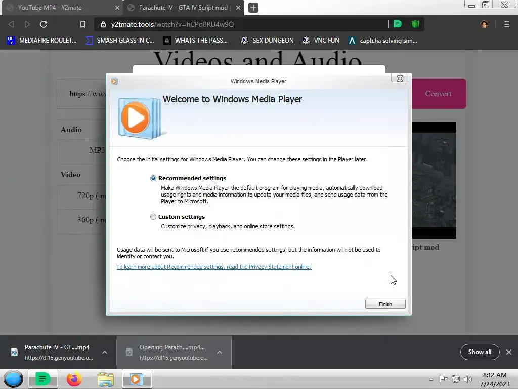Open the SMASH GLASS IN C... bookmark
Screen dimensions: 518x389
(x=120, y=41)
